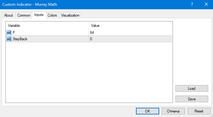This screenshot has width=213, height=117.
Task: Click the integer icon beside StepBack variable
Action: [9, 39]
